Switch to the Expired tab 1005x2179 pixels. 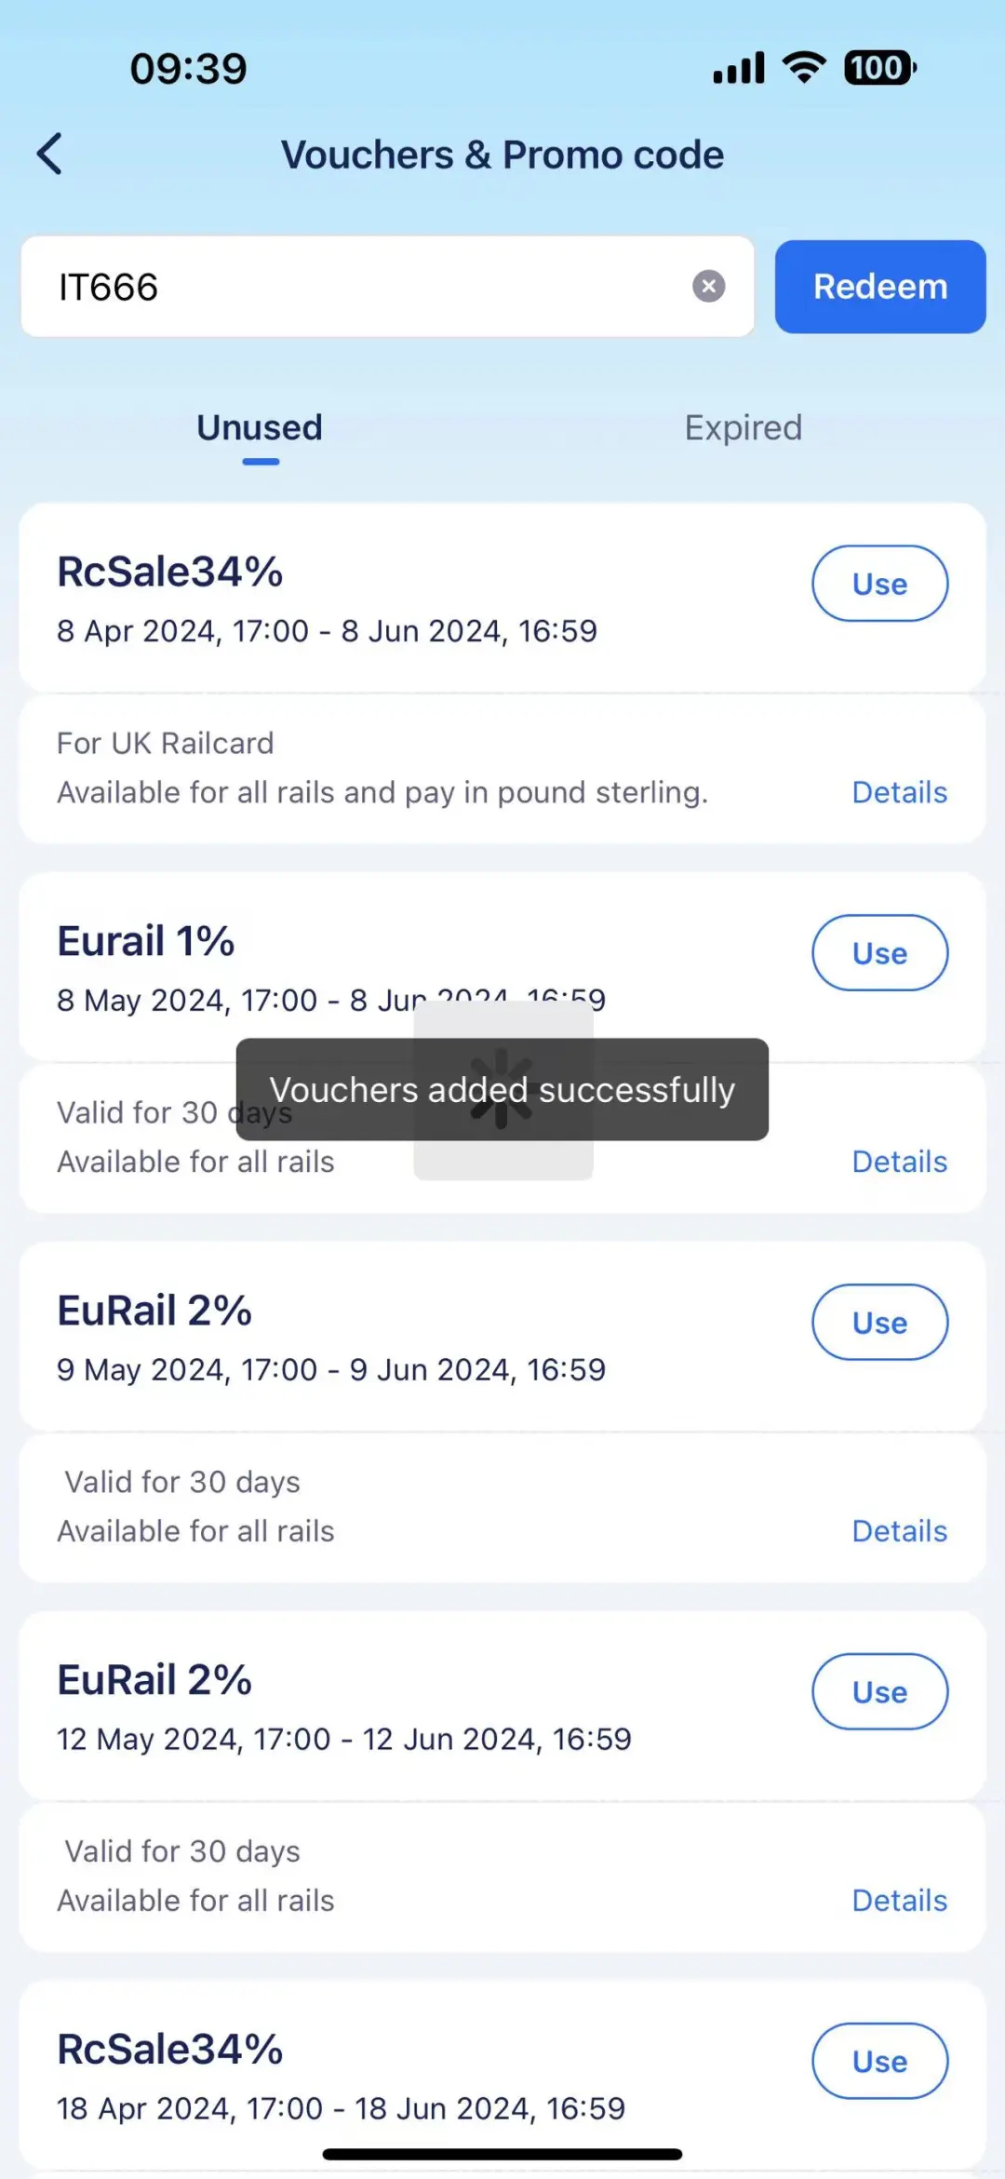pyautogui.click(x=743, y=428)
